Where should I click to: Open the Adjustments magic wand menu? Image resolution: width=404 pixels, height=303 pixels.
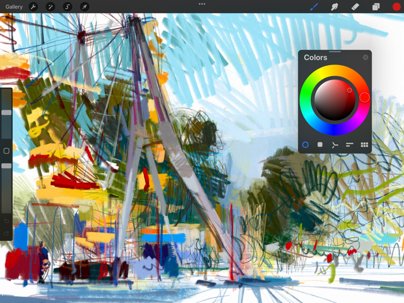click(x=50, y=7)
